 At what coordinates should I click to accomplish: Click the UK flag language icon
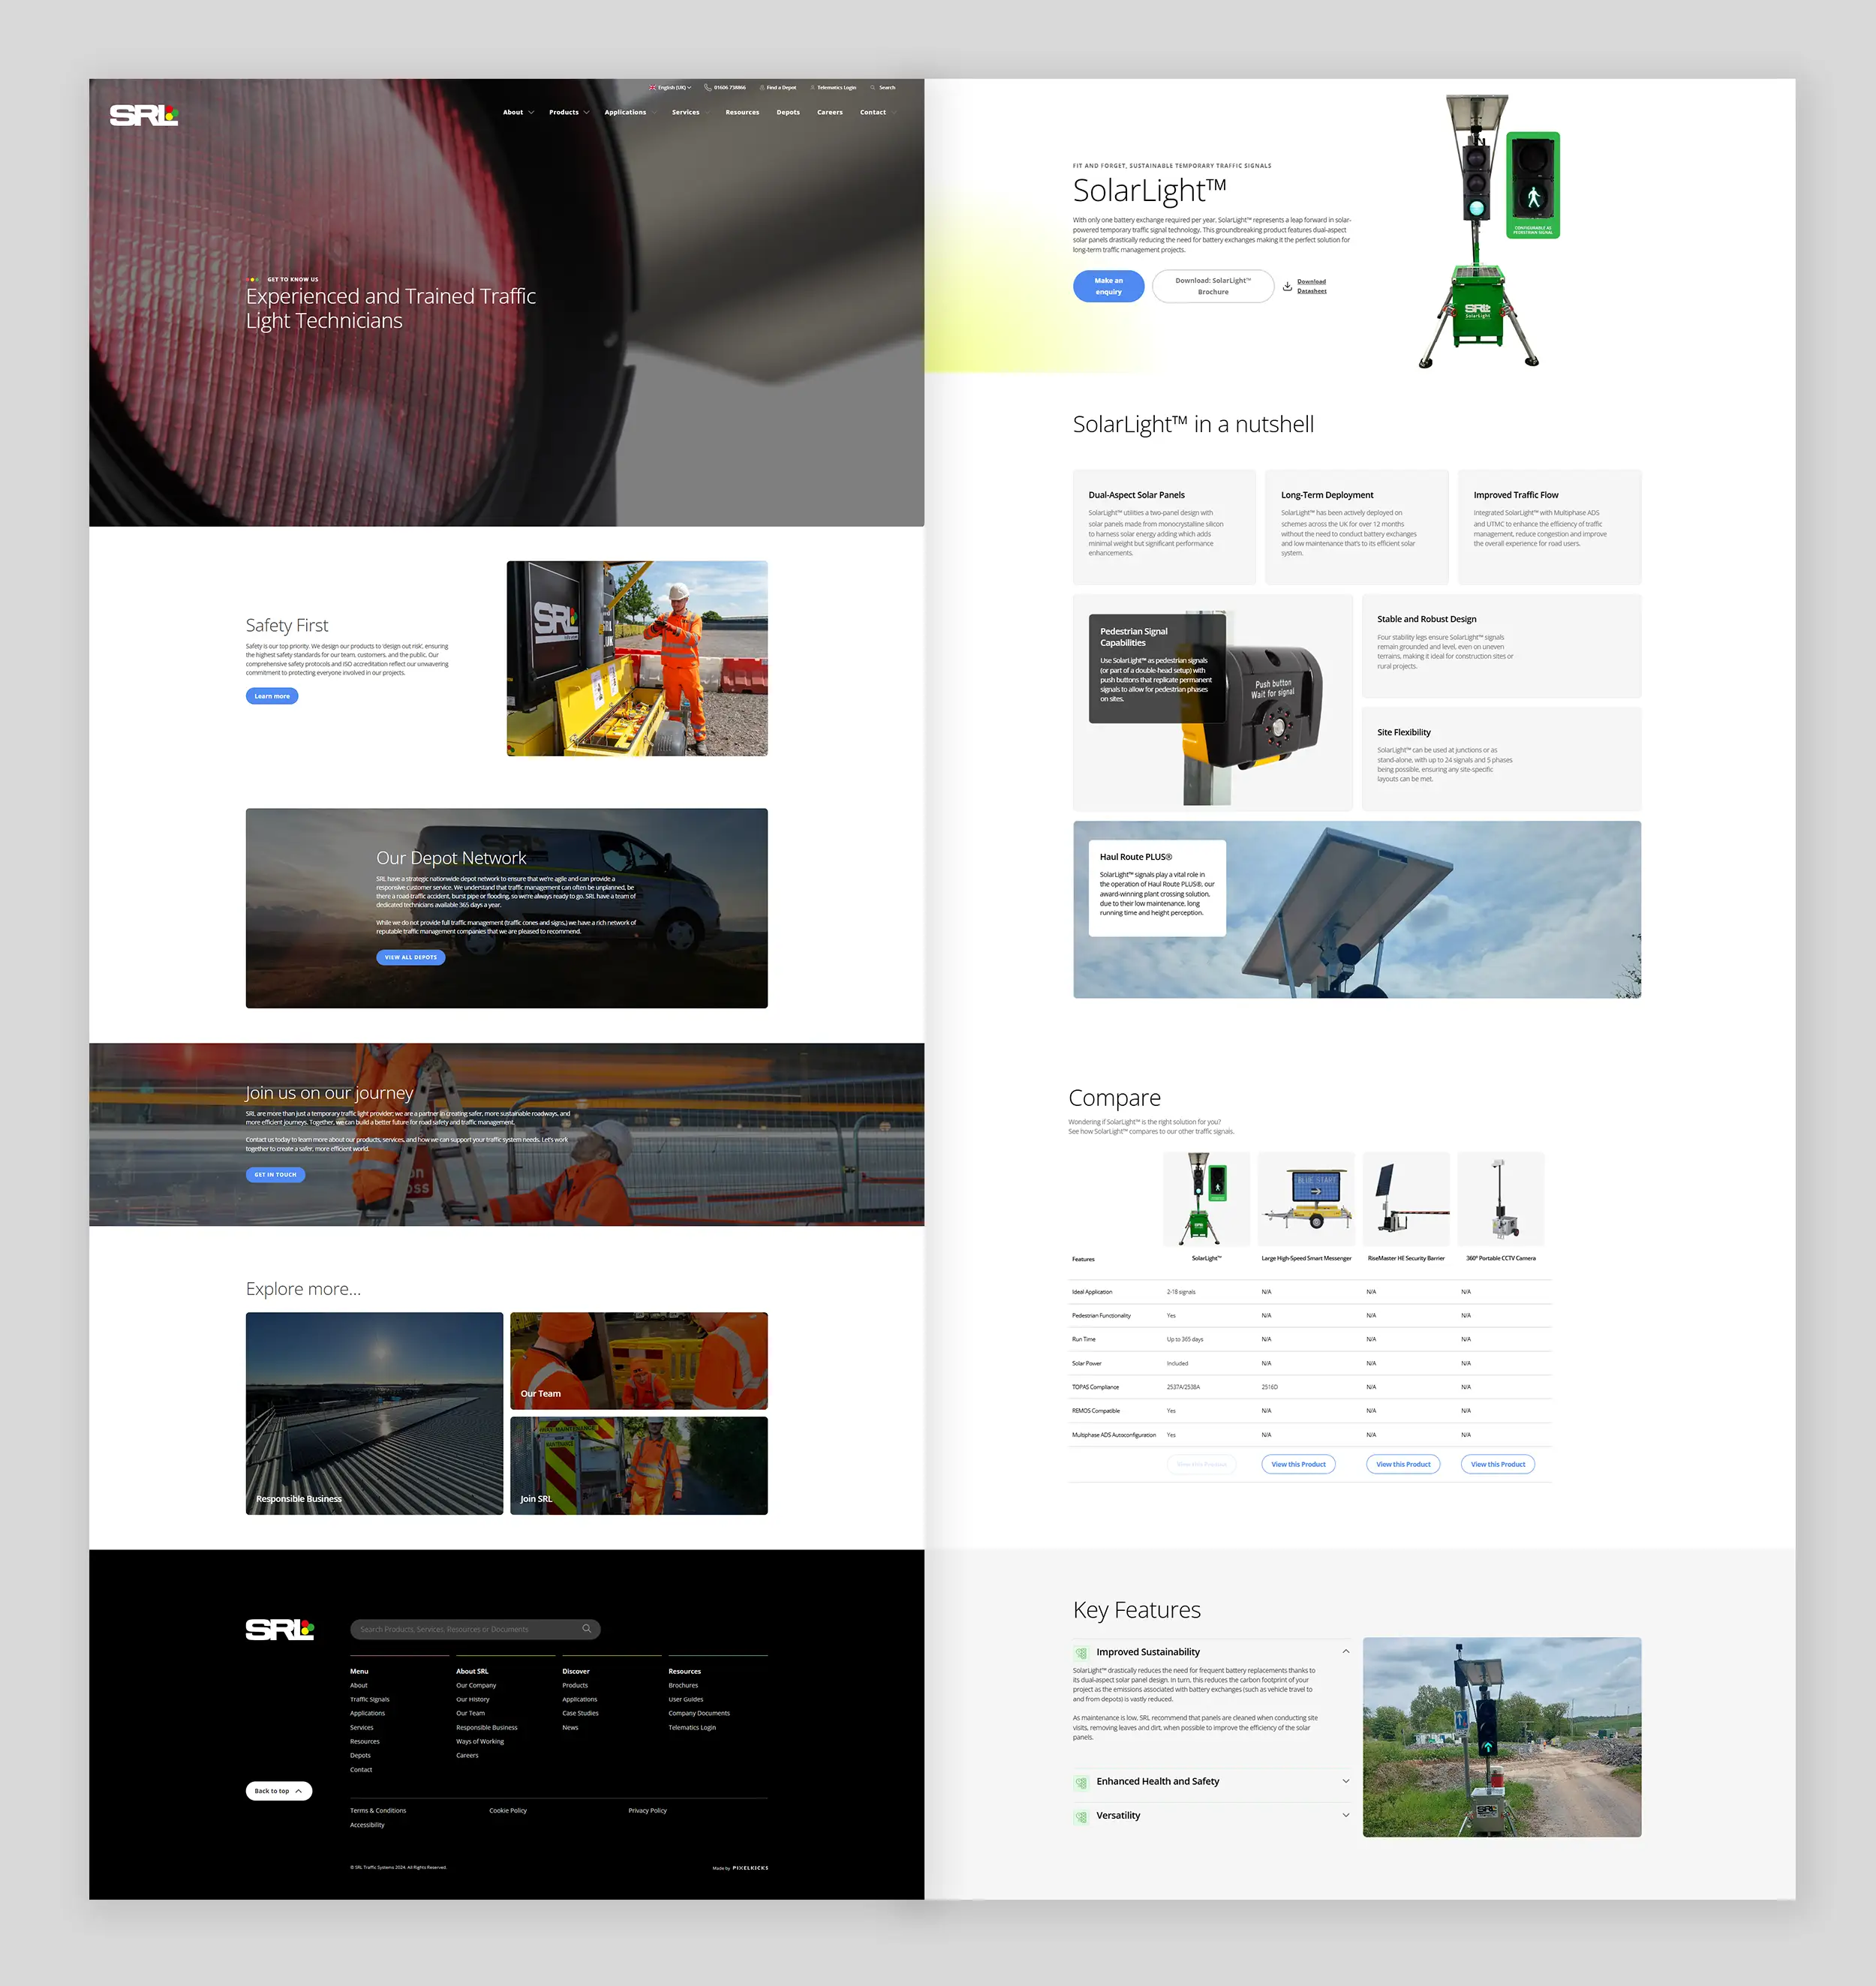tap(652, 88)
